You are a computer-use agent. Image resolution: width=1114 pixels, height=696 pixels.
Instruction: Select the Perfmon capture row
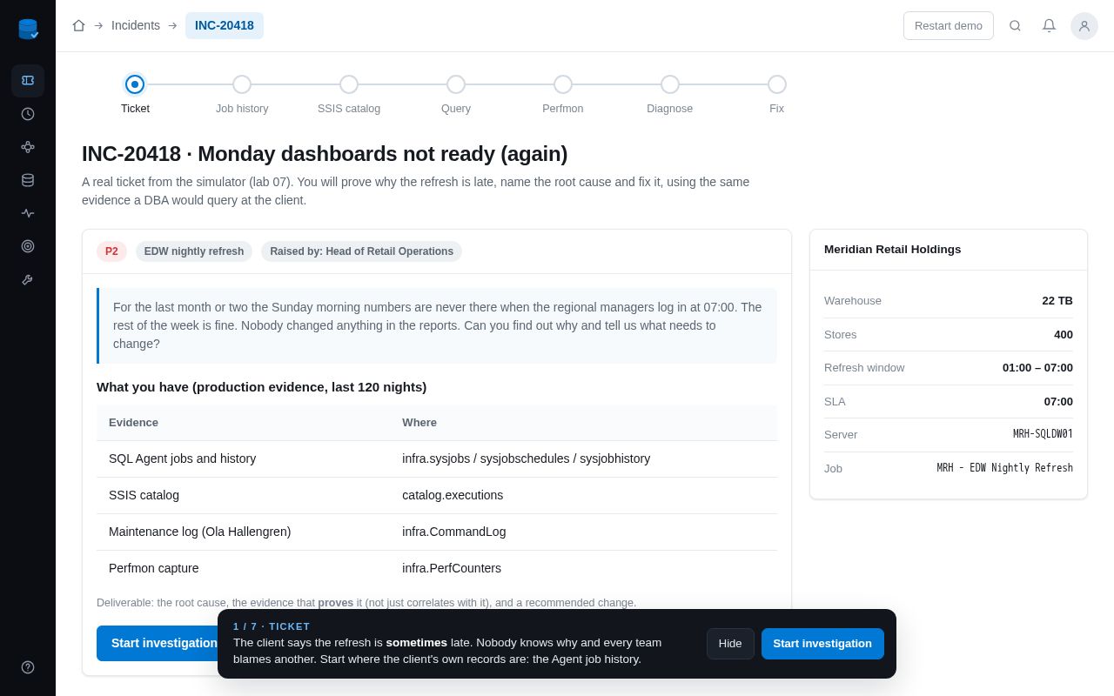tap(437, 568)
